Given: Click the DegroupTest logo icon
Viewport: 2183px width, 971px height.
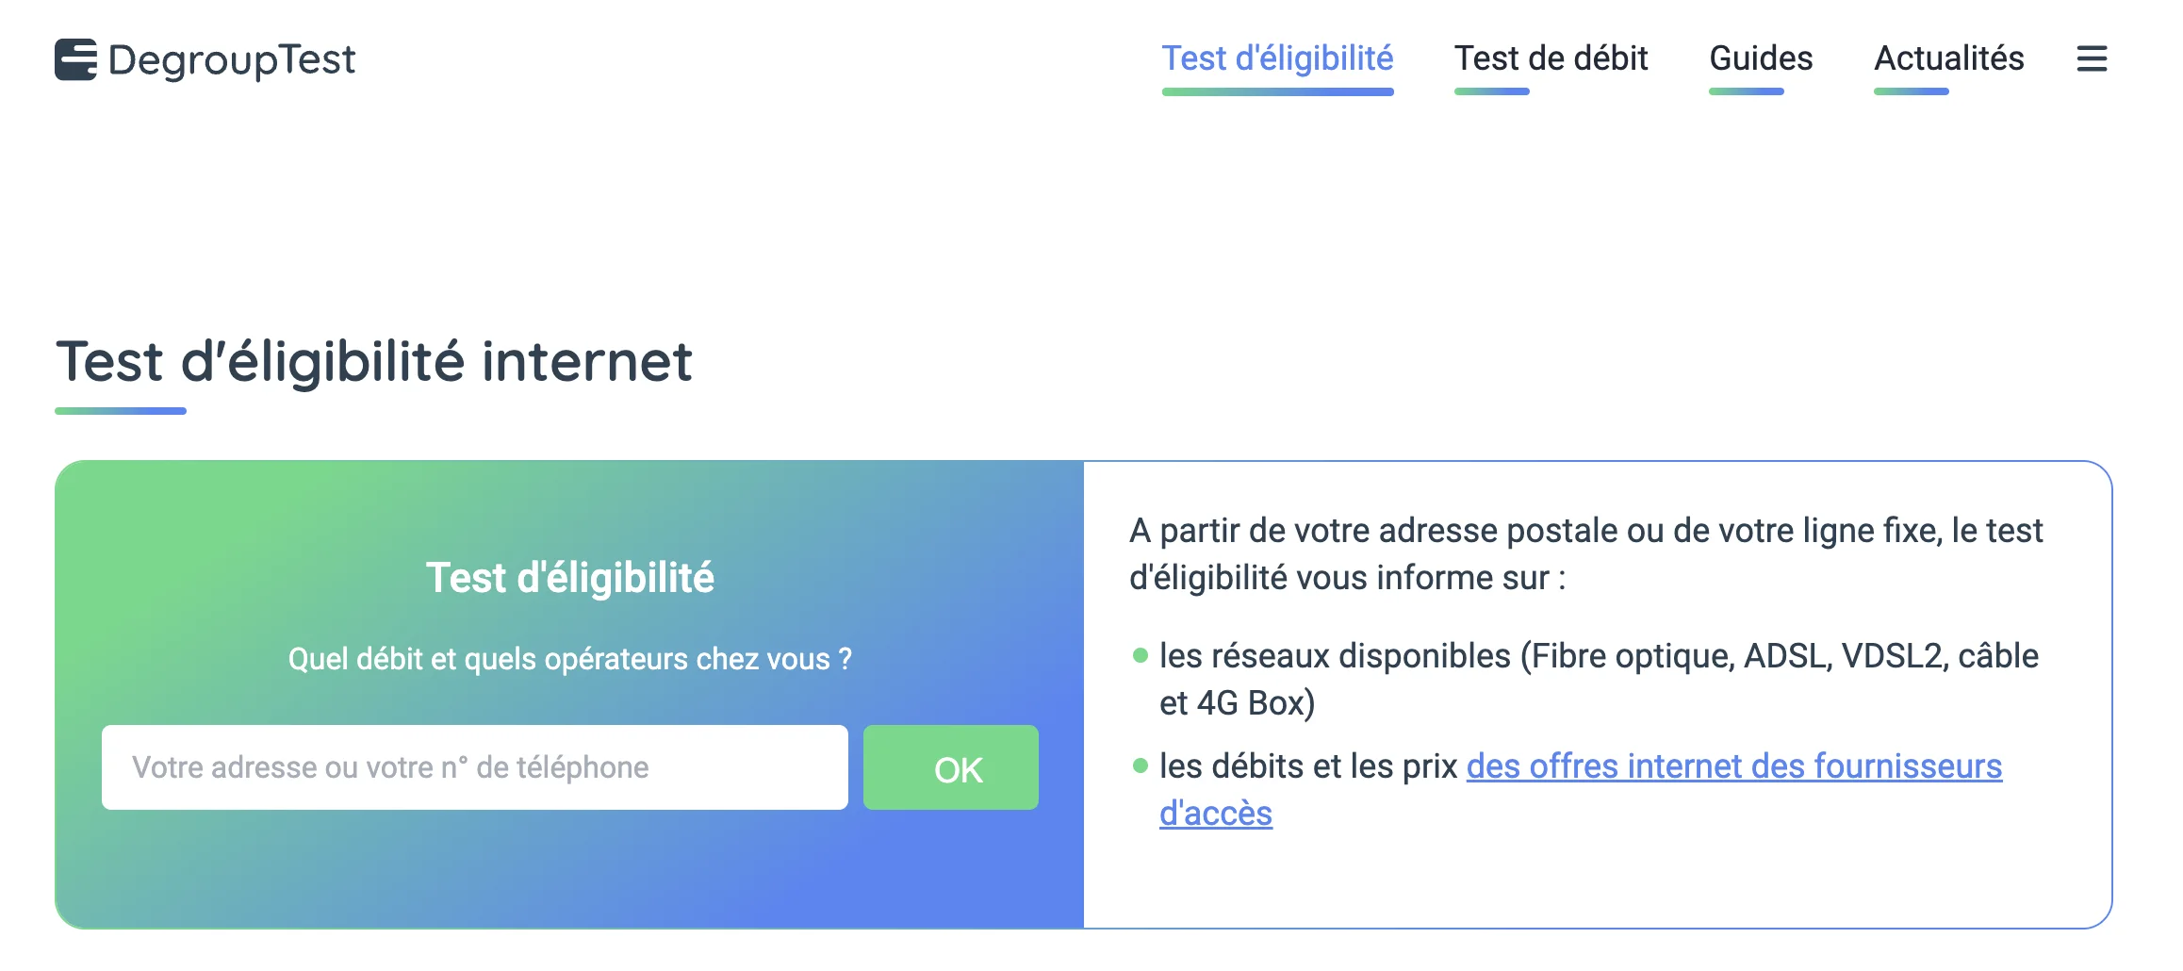Looking at the screenshot, I should [x=75, y=59].
